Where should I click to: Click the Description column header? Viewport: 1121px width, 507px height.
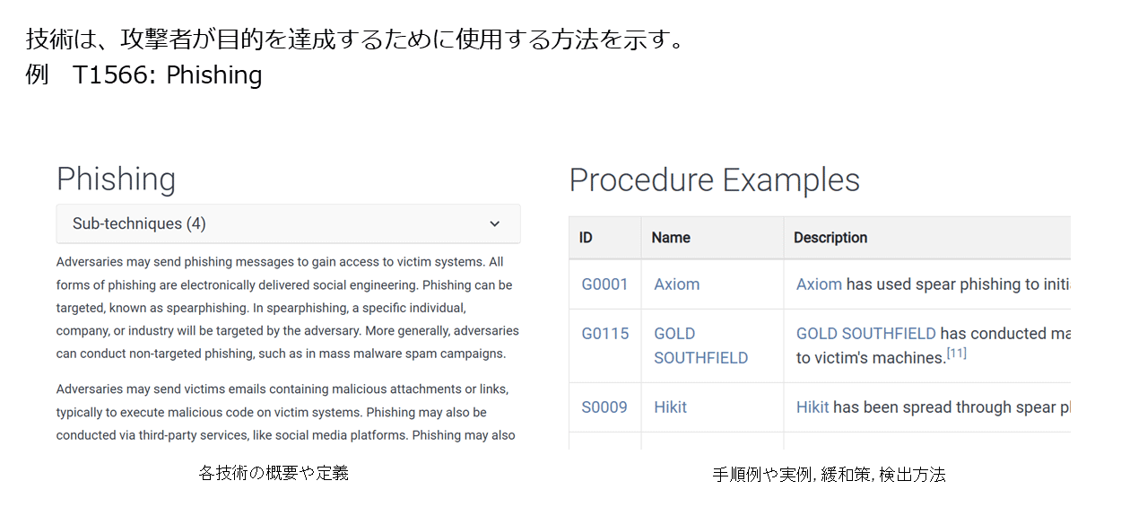point(830,238)
